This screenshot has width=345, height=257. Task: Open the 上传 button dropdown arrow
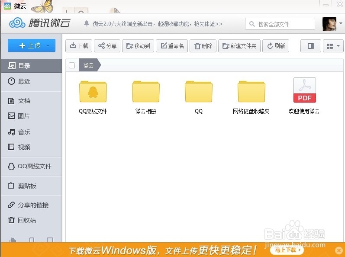(48, 46)
